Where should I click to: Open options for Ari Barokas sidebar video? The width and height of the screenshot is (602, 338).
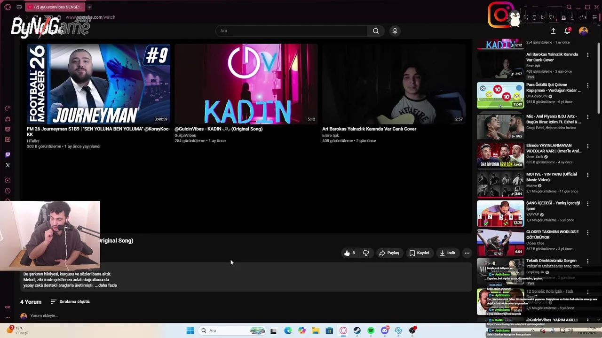tap(587, 55)
